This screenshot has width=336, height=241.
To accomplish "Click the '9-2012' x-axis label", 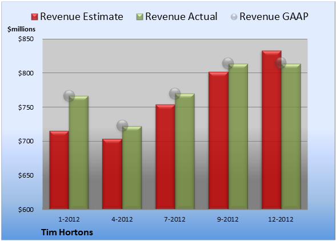I will (x=228, y=219).
